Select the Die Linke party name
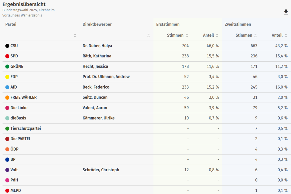The image size is (291, 194). (19, 108)
